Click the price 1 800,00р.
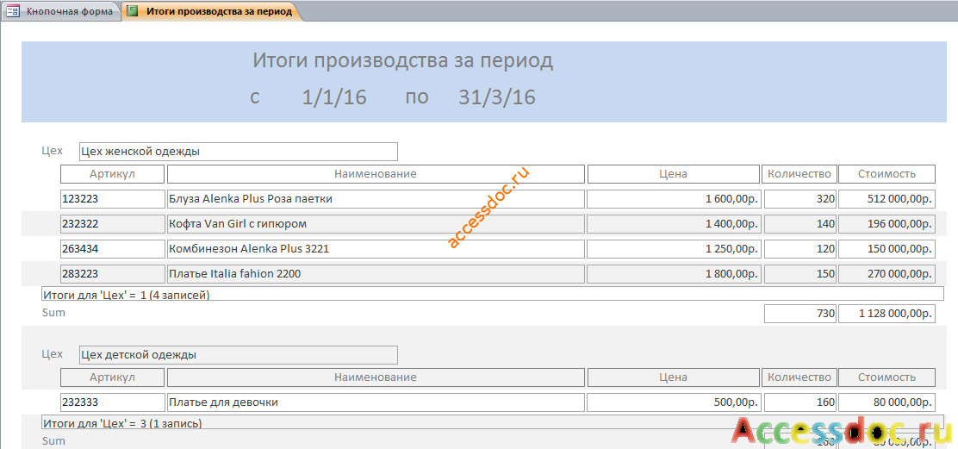Viewport: 958px width, 449px height. 674,274
